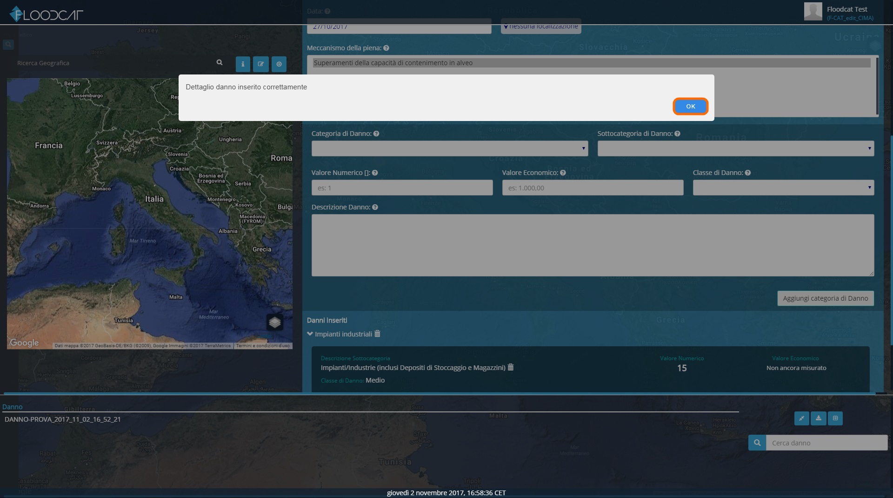Image resolution: width=893 pixels, height=498 pixels.
Task: Show help for Meccanismo della piena
Action: click(x=386, y=48)
